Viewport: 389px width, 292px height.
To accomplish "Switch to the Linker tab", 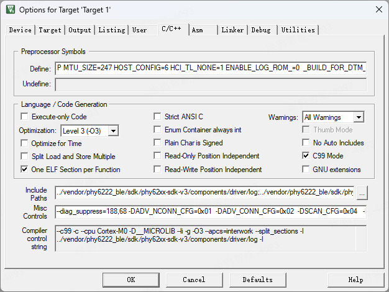I will 232,30.
